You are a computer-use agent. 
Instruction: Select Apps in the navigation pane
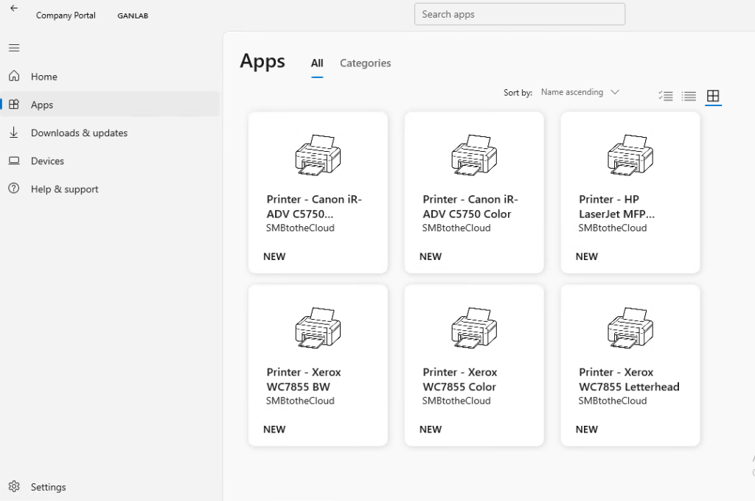tap(42, 105)
